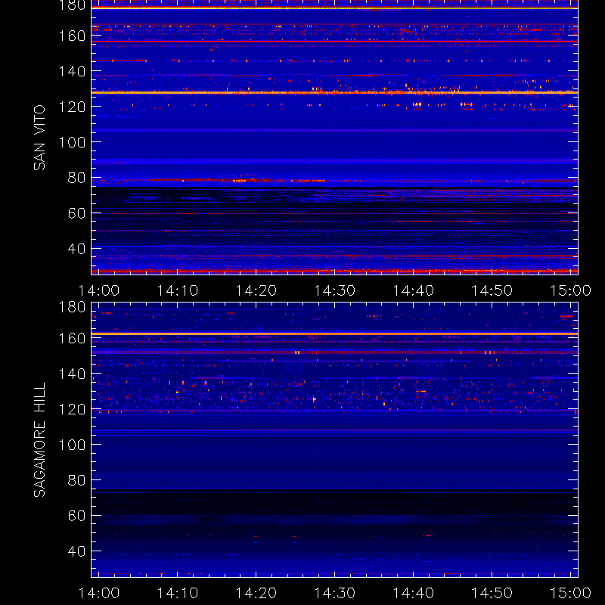Pick the 100 label on Sagamore Hill axis

[72, 445]
